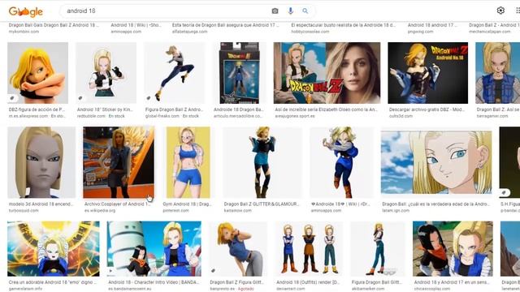Click 'Gym Android 18 | Drag...' caption
The width and height of the screenshot is (520, 292).
pos(187,204)
